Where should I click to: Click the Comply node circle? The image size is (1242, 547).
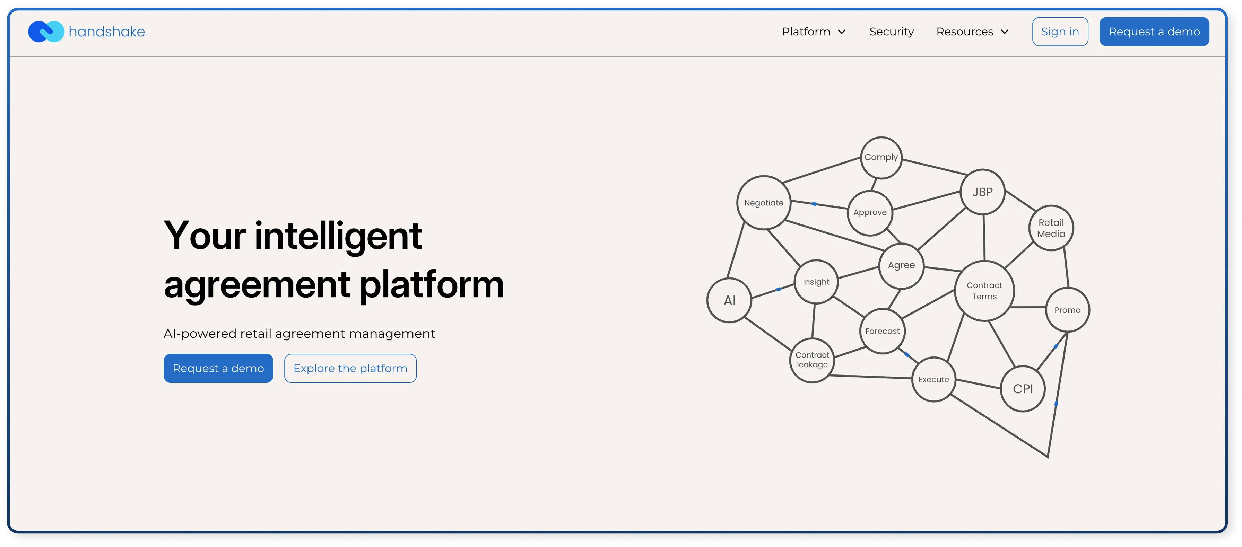click(881, 157)
